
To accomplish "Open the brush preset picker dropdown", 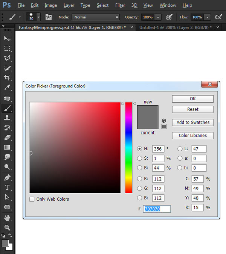I will [x=38, y=17].
